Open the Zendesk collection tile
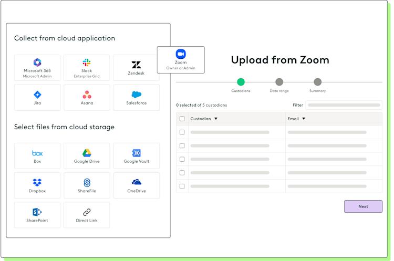 coord(136,68)
